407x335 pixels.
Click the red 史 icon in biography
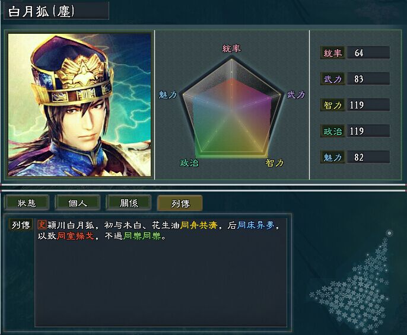click(42, 225)
